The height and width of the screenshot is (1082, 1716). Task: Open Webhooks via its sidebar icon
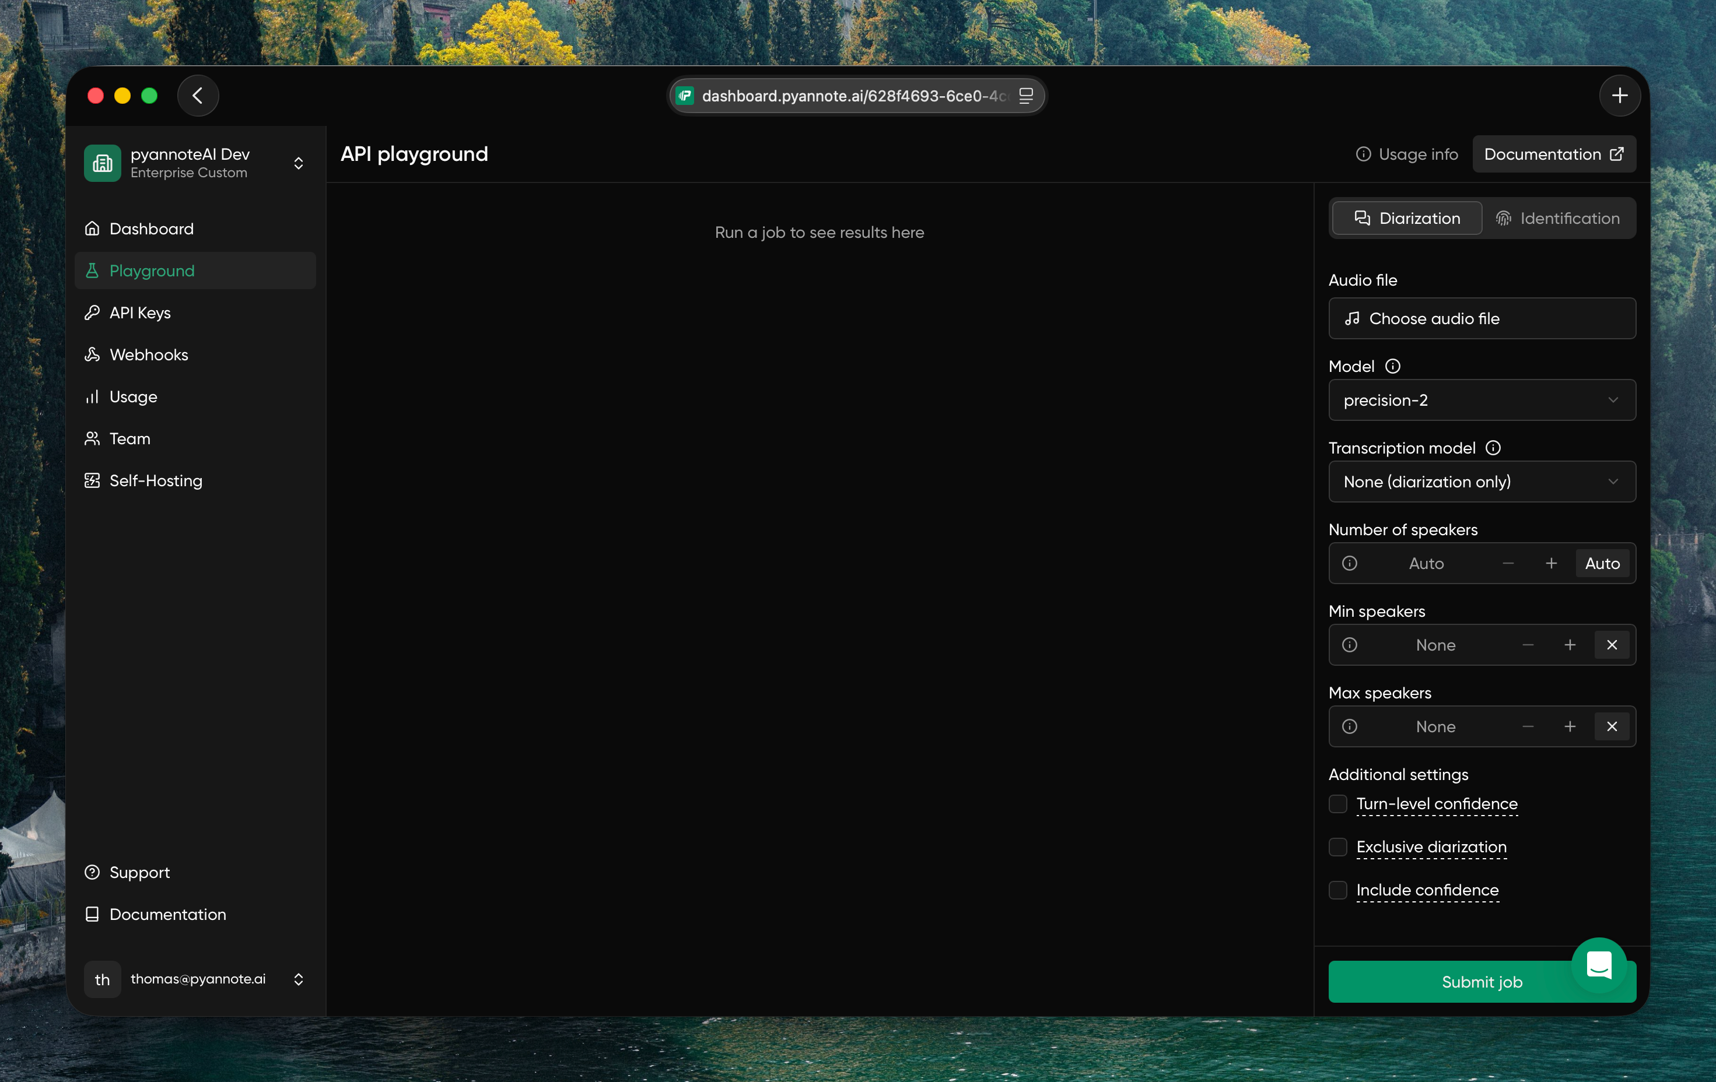point(93,354)
